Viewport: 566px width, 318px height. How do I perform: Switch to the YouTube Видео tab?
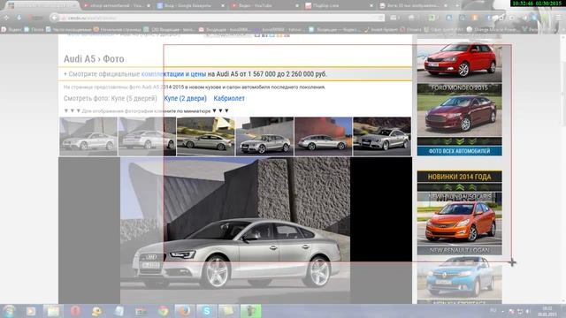click(264, 5)
